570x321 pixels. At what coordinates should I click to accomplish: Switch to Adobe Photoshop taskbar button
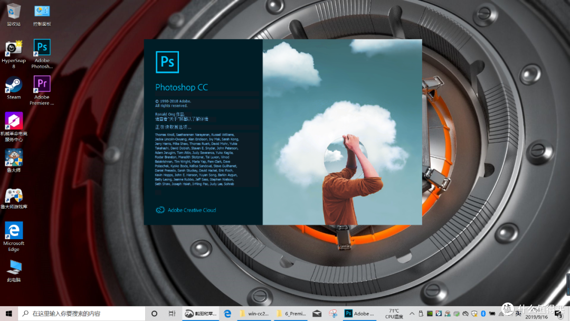pyautogui.click(x=360, y=314)
